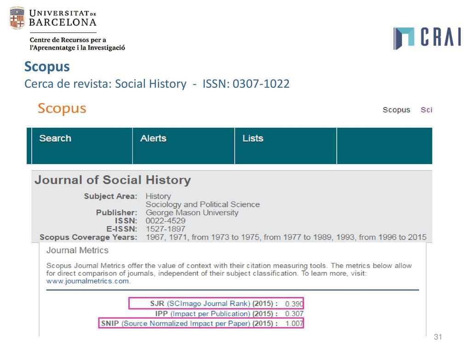Click the Scopus link at top right
The width and height of the screenshot is (471, 353).
(396, 110)
